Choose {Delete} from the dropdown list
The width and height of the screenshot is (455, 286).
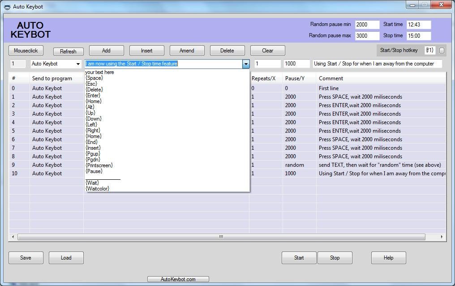pos(94,89)
